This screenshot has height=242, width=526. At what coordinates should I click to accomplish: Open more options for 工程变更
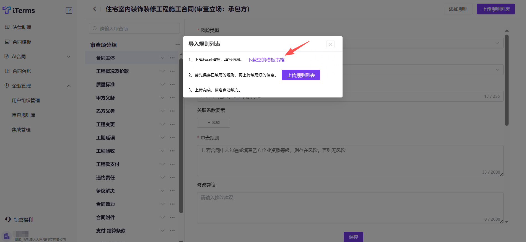tap(172, 124)
